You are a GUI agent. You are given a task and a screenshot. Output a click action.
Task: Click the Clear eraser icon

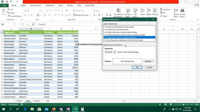pyautogui.click(x=161, y=16)
